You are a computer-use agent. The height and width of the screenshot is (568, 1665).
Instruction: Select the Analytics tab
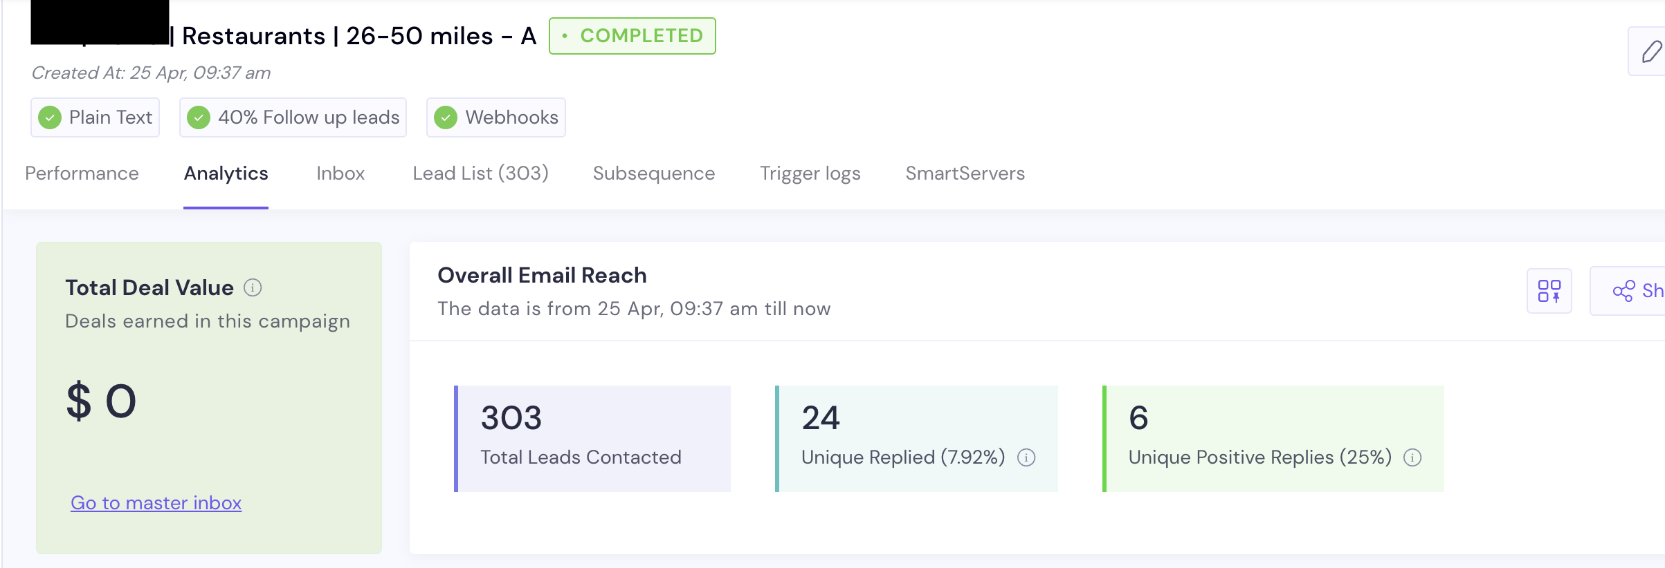coord(226,173)
